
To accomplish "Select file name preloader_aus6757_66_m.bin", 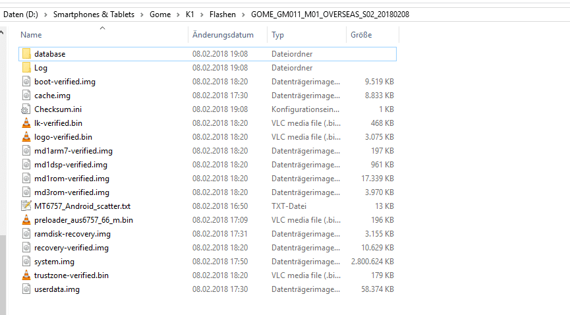I will 84,219.
